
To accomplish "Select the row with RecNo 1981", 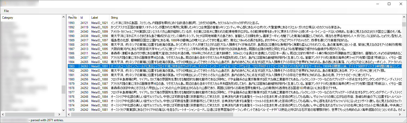I will (x=234, y=75).
